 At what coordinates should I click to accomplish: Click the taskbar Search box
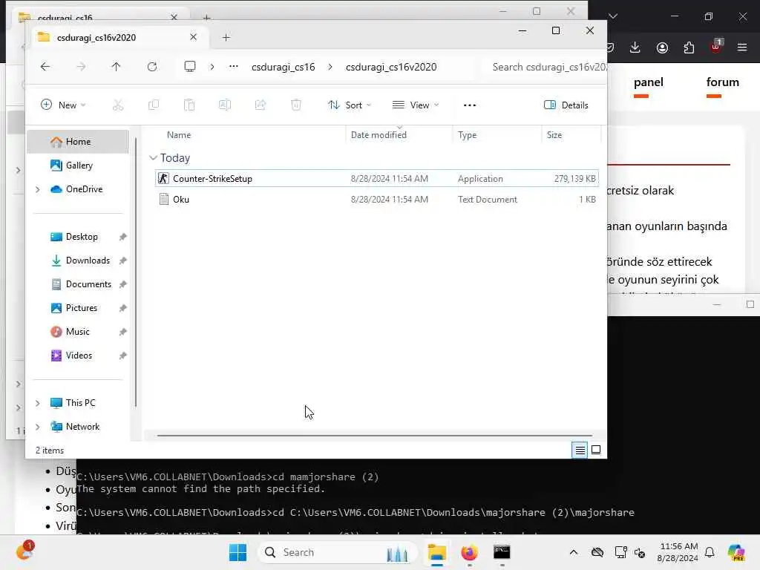tap(338, 552)
